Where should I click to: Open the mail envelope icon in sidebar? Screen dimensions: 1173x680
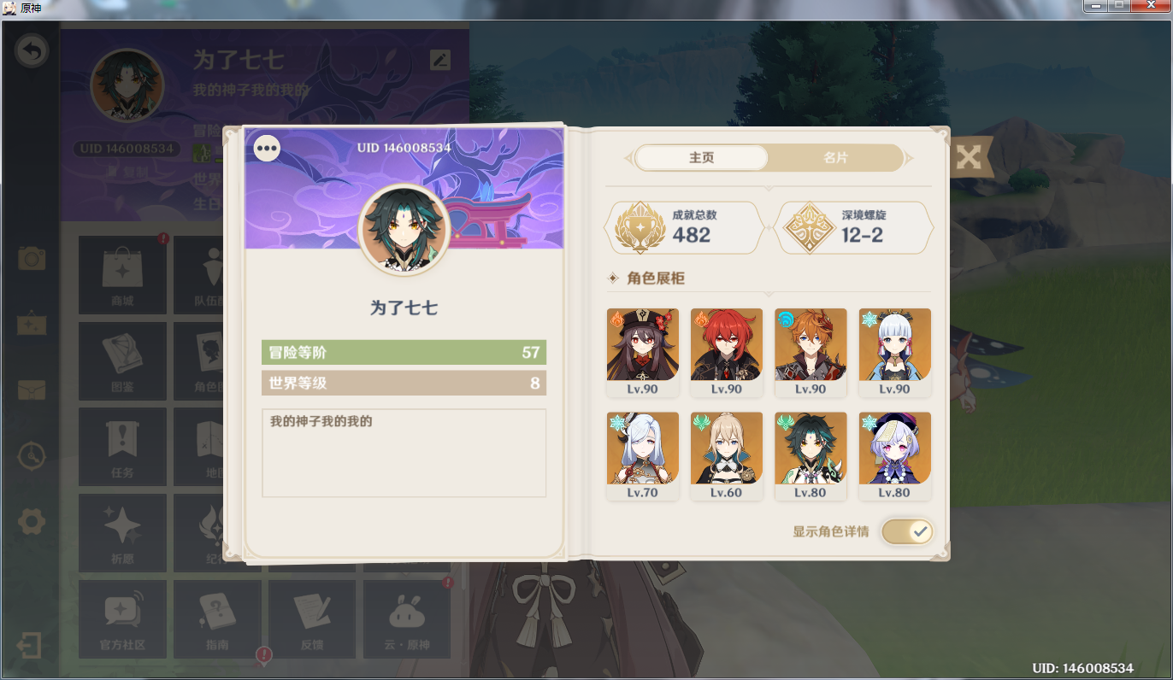(x=32, y=390)
